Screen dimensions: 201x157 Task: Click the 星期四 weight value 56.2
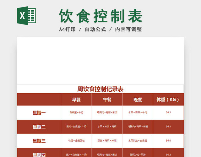[x=168, y=155]
